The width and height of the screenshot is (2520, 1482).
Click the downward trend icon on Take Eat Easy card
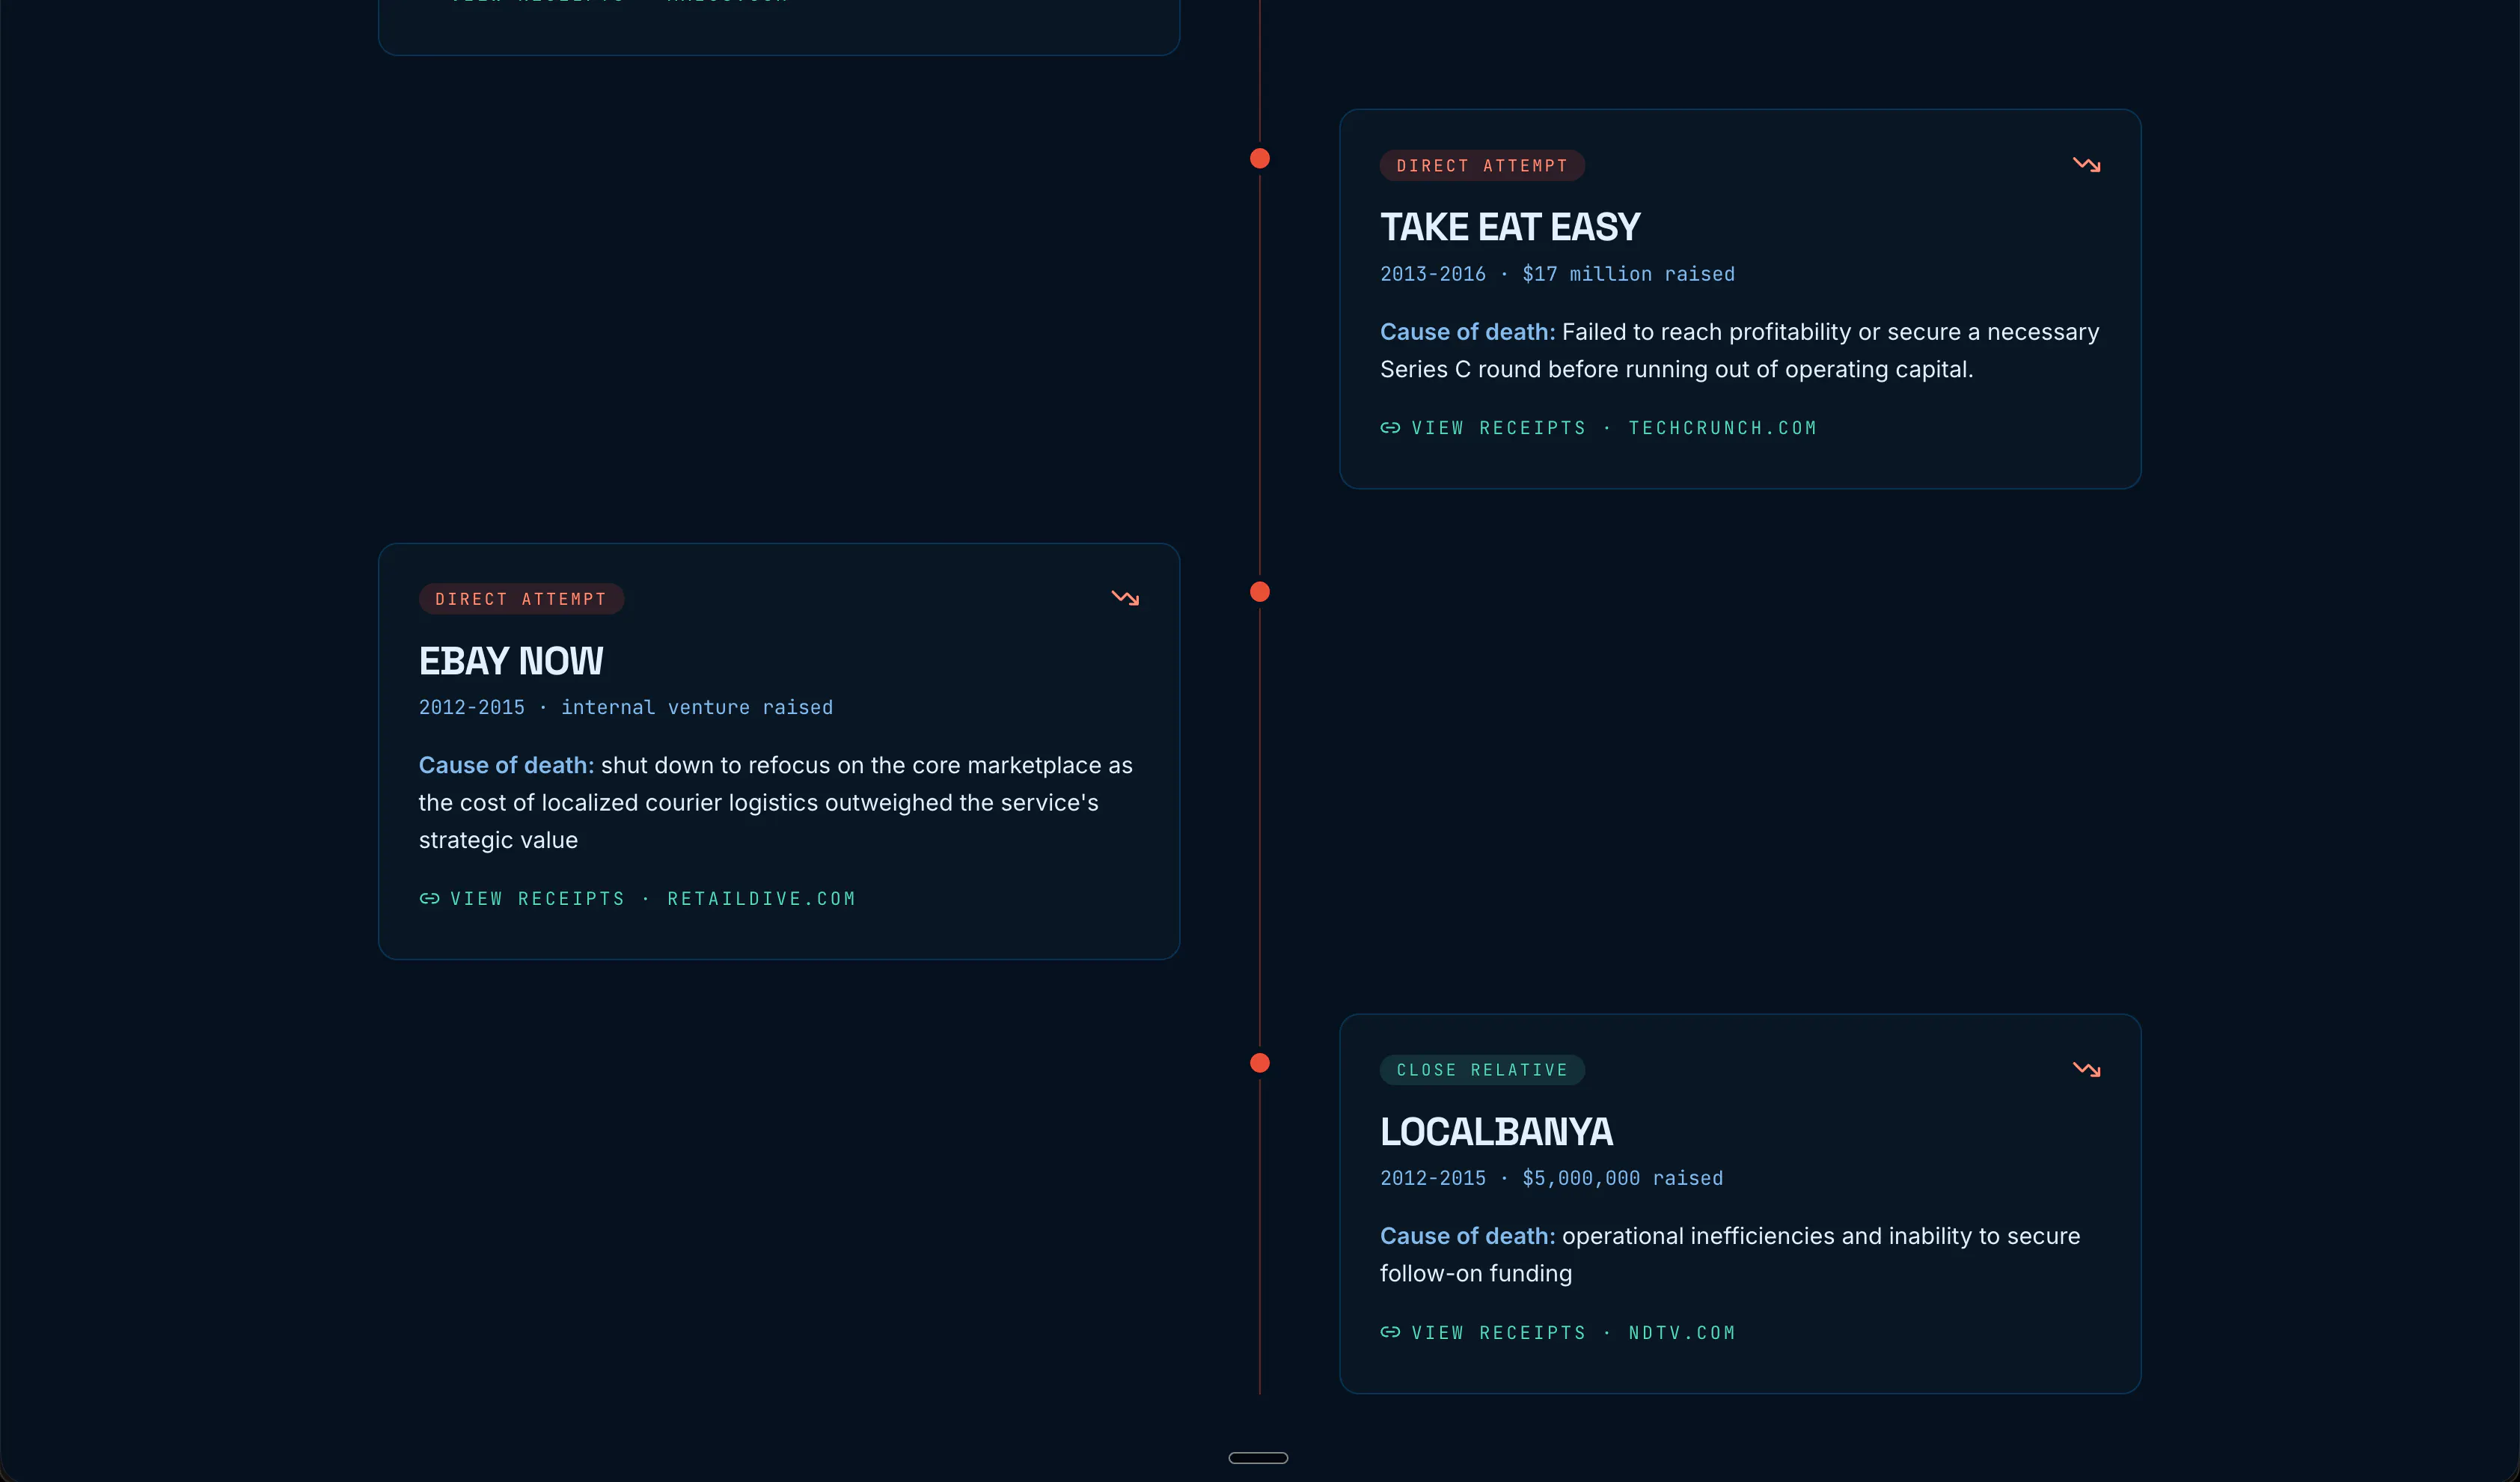(2086, 165)
